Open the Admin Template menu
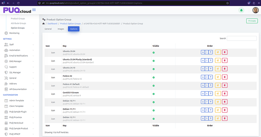This screenshot has height=137, width=261. (x=19, y=100)
